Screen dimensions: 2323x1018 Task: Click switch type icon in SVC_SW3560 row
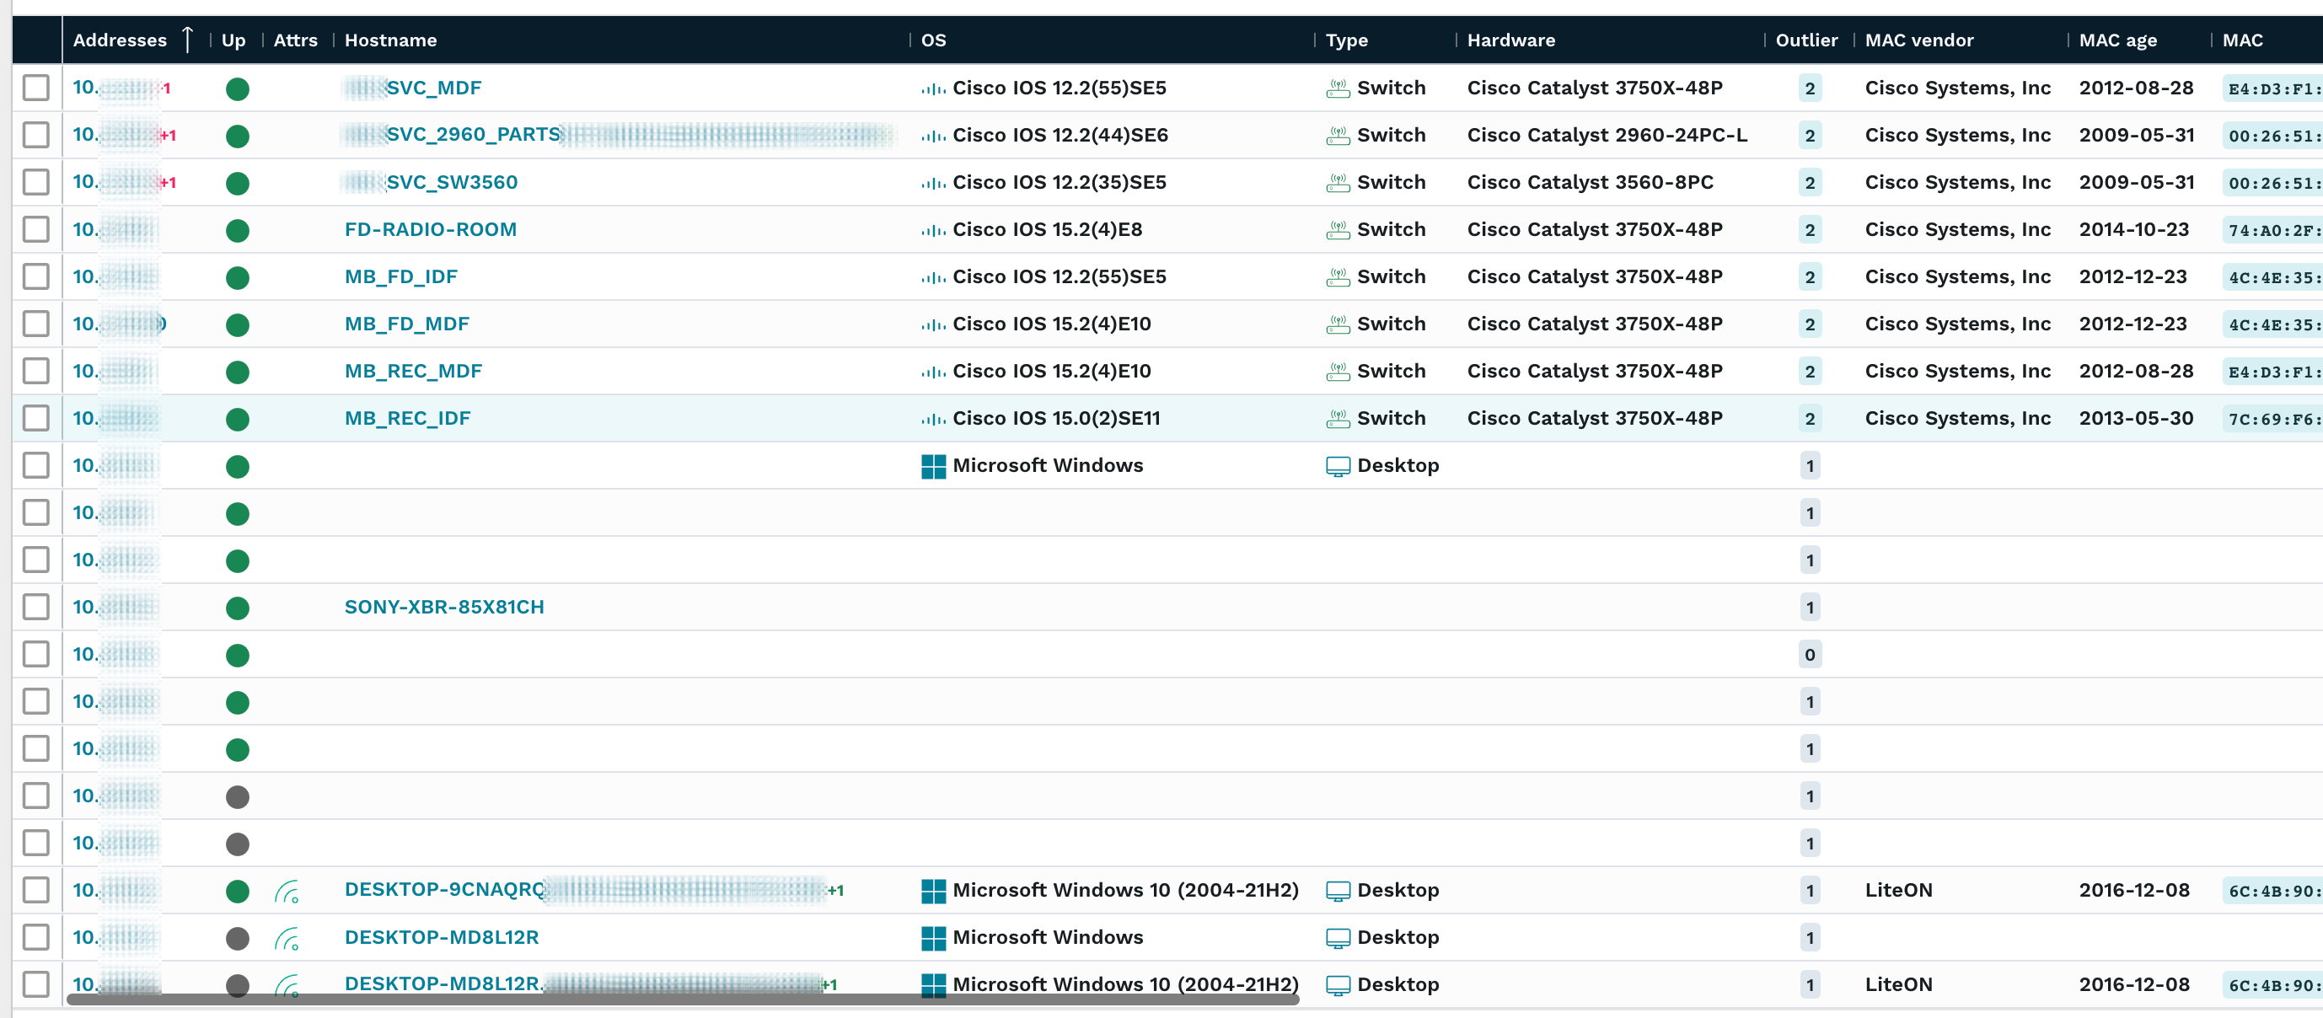coord(1338,183)
